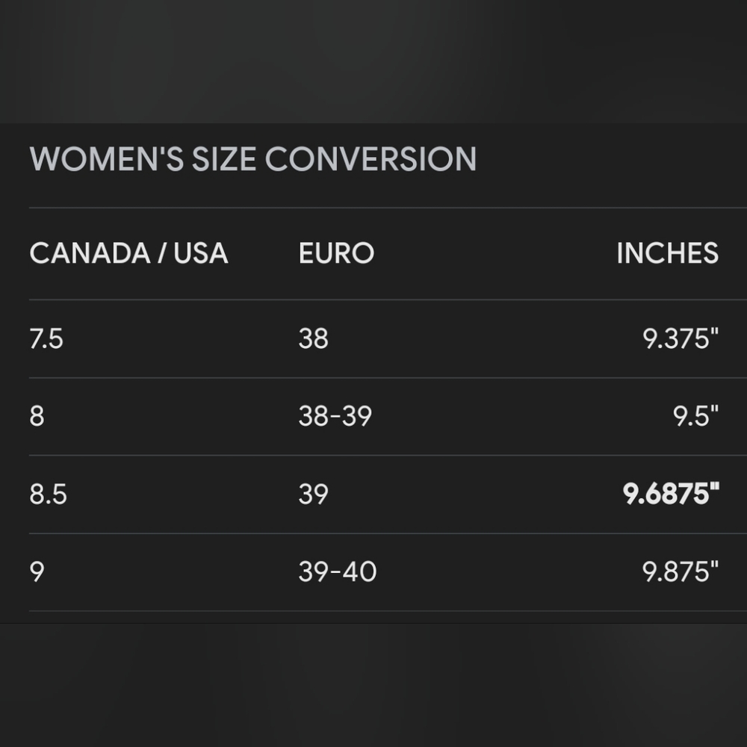747x747 pixels.
Task: Click the 9.5" inches value
Action: (695, 416)
